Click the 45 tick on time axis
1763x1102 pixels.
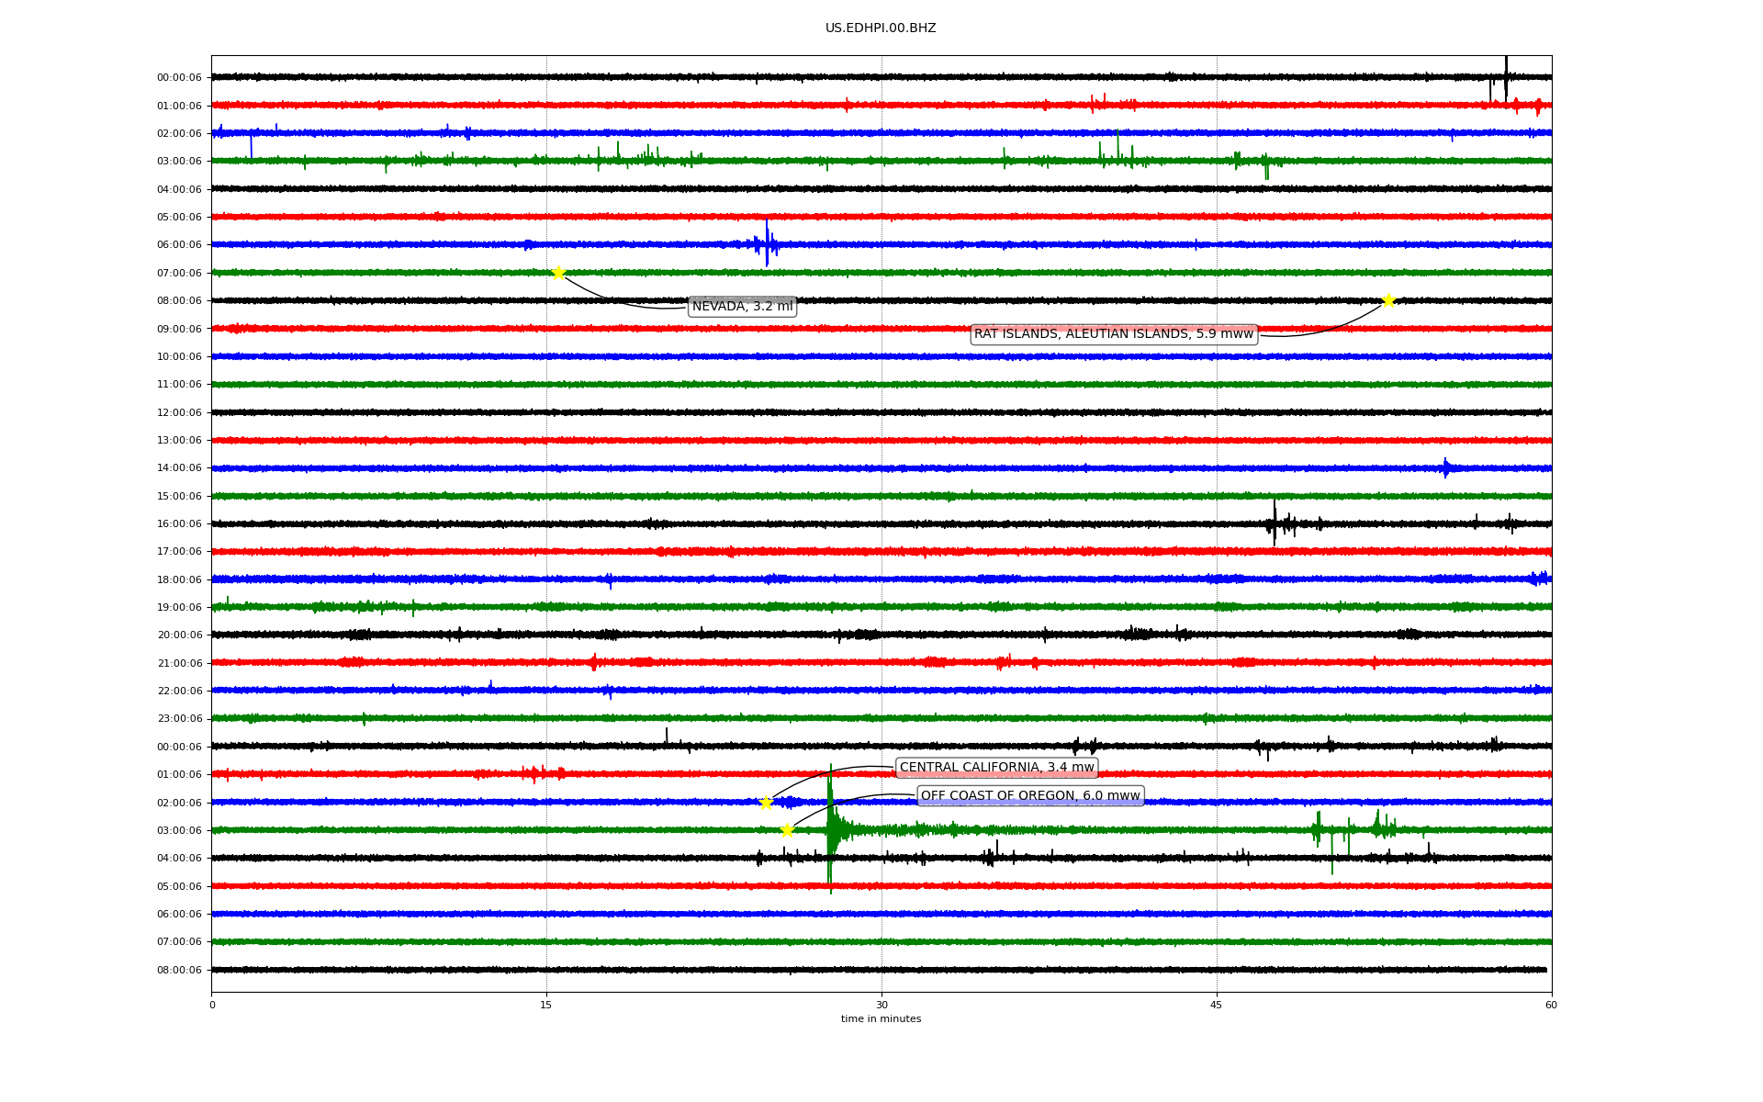(x=1216, y=1005)
